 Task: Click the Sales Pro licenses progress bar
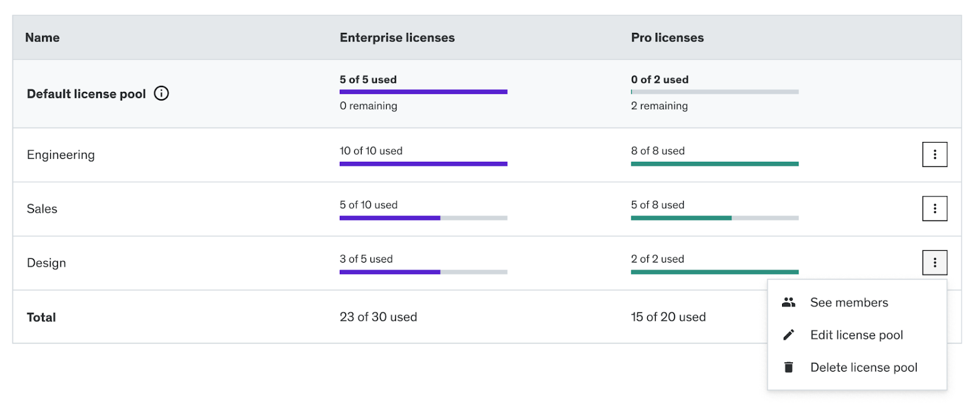point(714,218)
